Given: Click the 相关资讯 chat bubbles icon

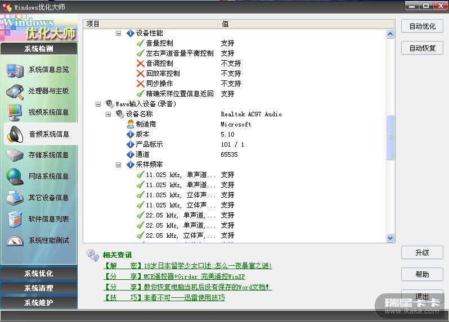Looking at the screenshot, I should (93, 255).
